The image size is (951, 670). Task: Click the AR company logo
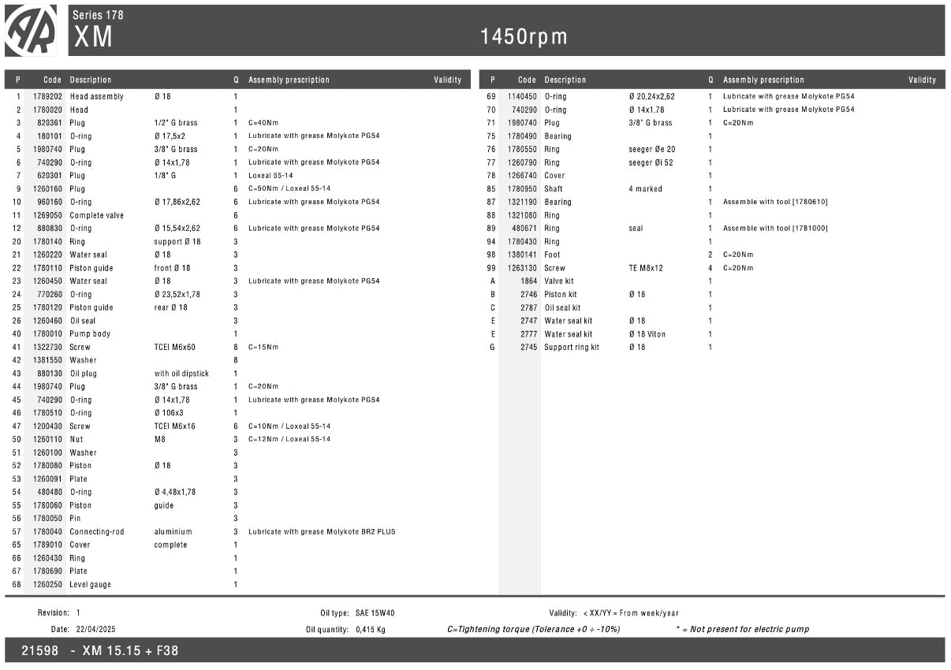pyautogui.click(x=31, y=30)
